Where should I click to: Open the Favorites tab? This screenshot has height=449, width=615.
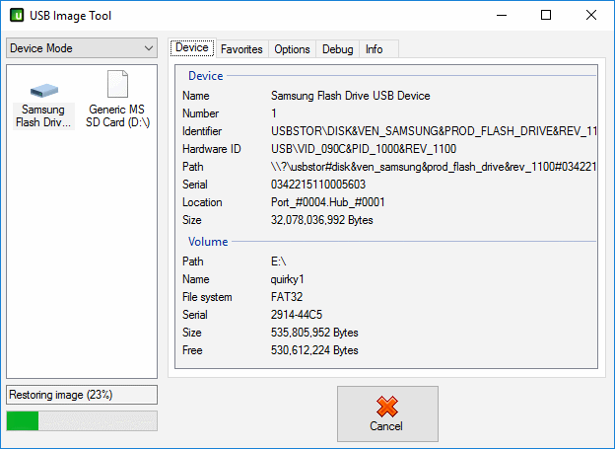[241, 49]
